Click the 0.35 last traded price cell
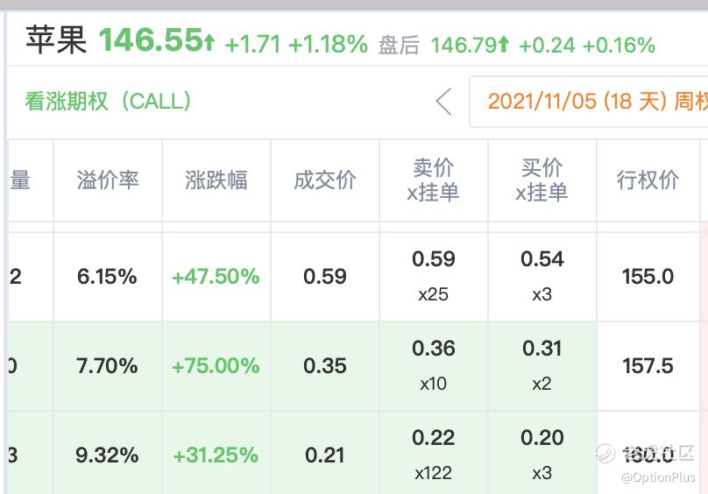 pos(325,366)
